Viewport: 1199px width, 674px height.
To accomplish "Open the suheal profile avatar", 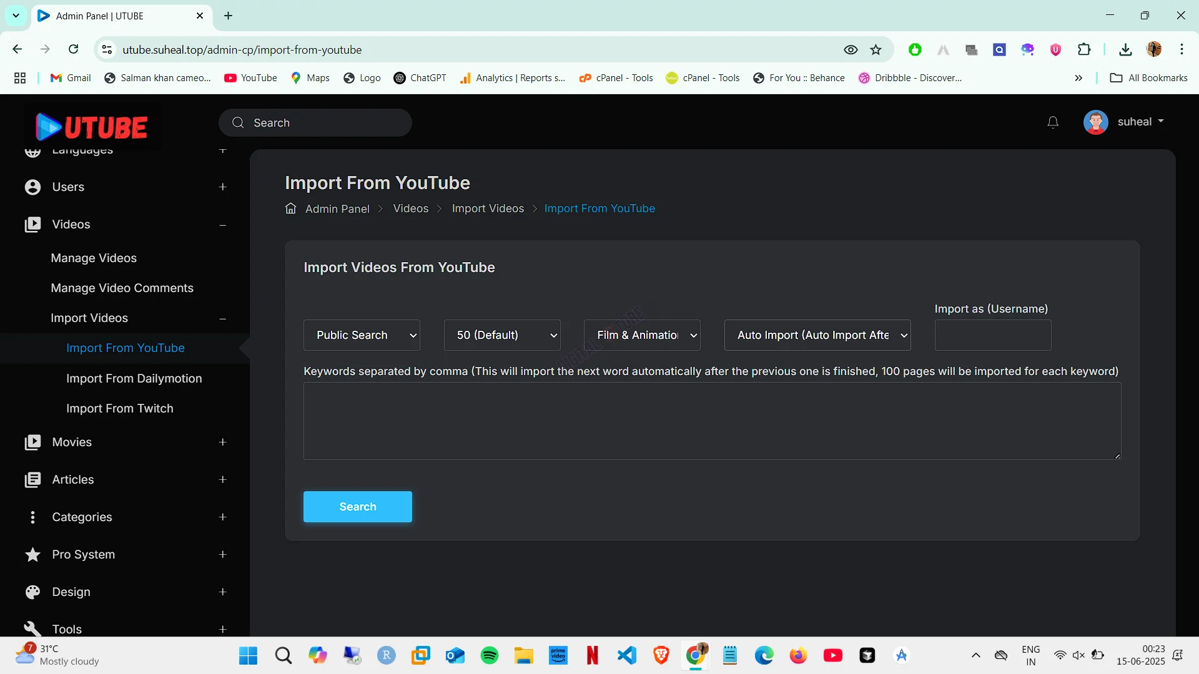I will (x=1095, y=122).
